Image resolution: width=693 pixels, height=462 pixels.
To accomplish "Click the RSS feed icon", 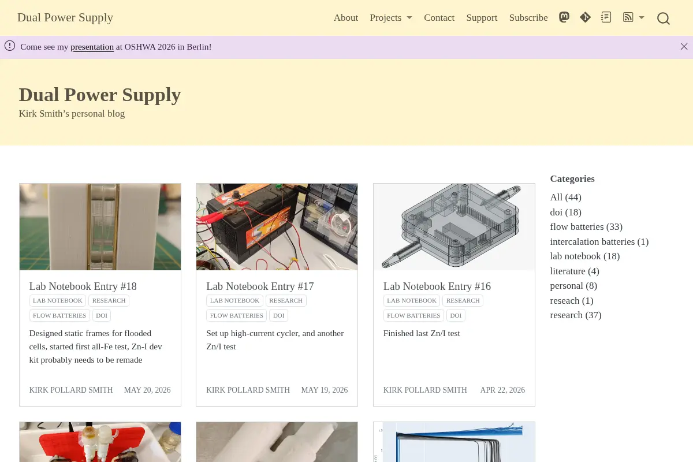I will [628, 17].
